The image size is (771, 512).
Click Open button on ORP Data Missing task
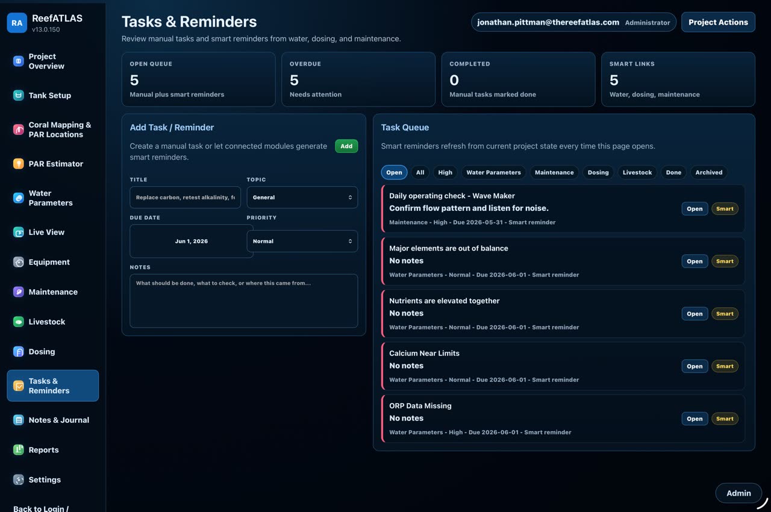coord(695,419)
